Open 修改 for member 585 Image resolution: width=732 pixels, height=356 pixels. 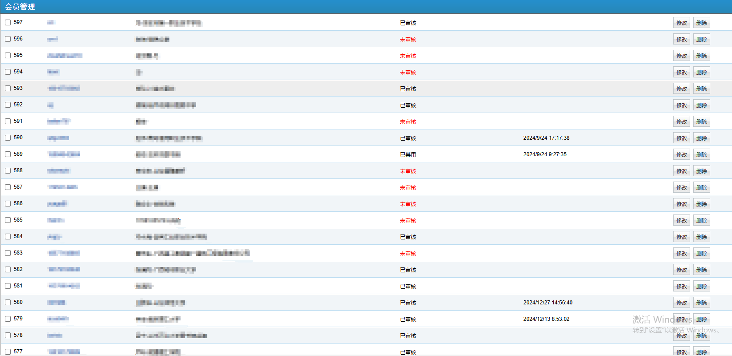(x=681, y=220)
